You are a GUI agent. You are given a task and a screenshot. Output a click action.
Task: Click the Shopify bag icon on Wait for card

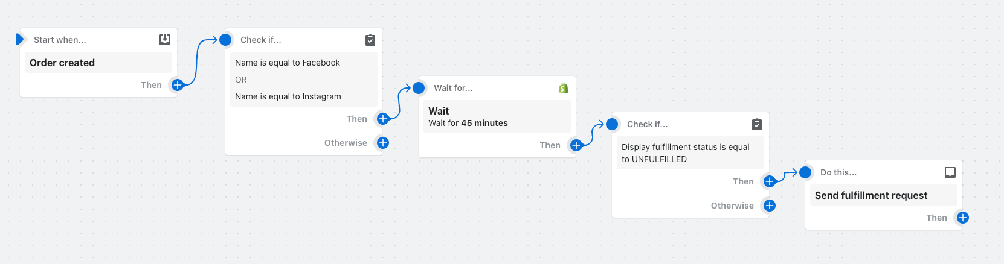(x=564, y=88)
